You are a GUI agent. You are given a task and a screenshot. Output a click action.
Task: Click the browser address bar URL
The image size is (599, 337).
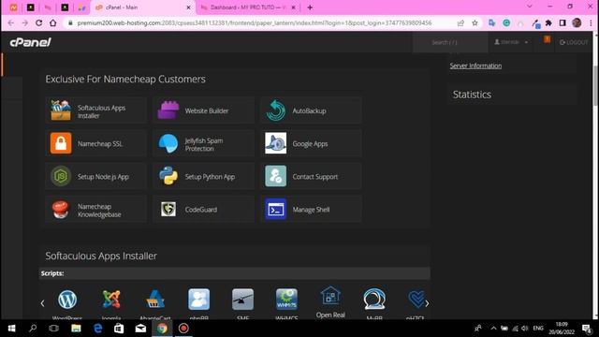pos(255,22)
